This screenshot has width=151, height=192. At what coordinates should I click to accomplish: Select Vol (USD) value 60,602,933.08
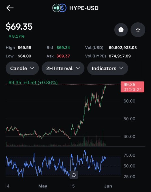pyautogui.click(x=123, y=48)
